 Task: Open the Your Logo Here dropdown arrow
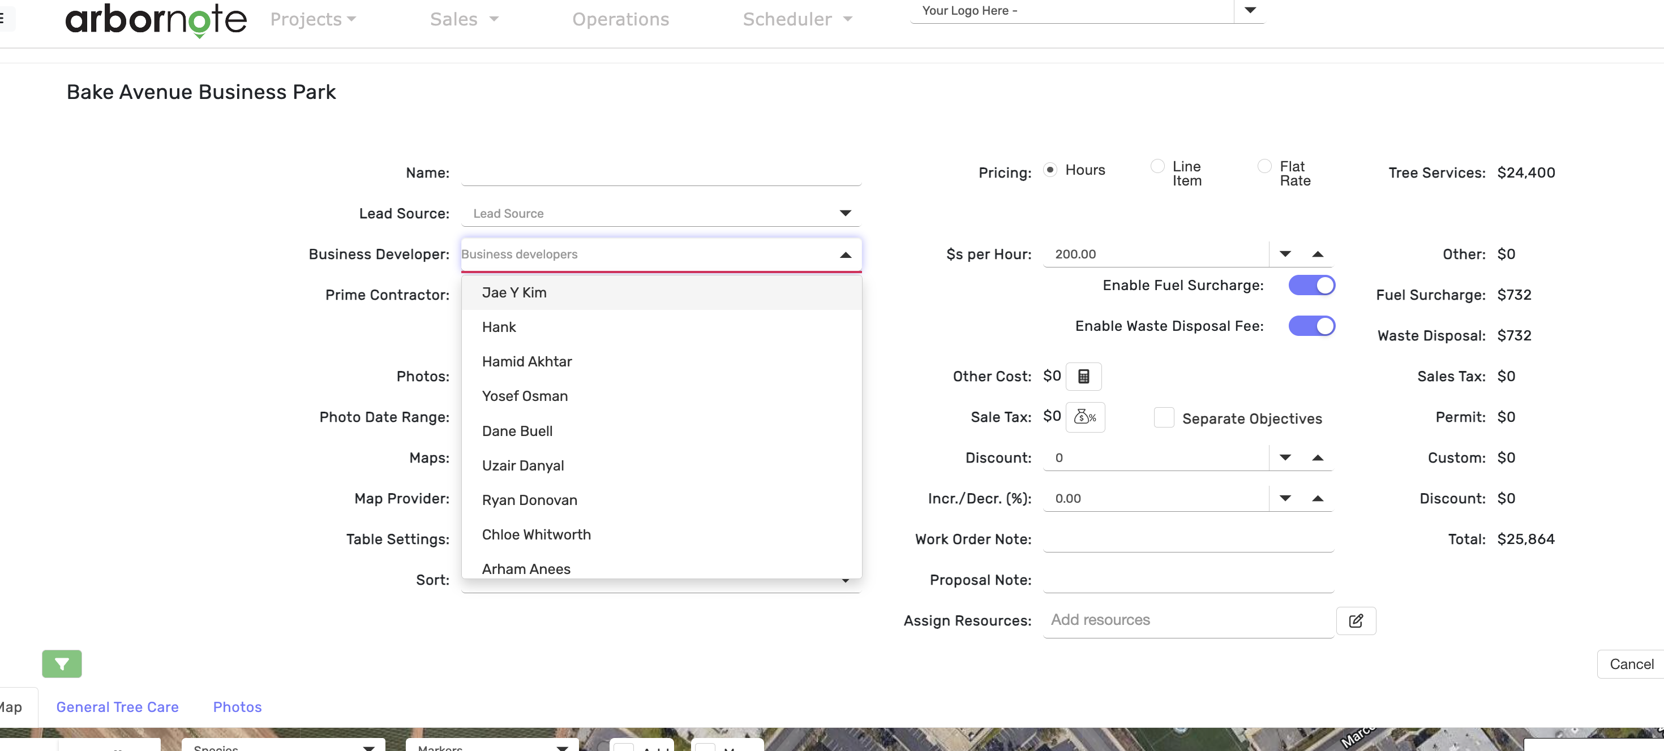pos(1250,10)
